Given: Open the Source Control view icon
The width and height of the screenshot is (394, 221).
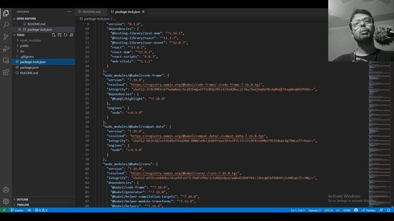Looking at the screenshot, I should pos(6,37).
